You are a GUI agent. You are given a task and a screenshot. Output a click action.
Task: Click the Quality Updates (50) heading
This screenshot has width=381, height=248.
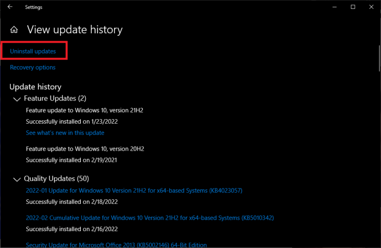click(57, 178)
